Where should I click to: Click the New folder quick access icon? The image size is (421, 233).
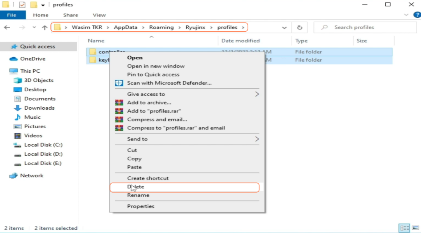pos(34,5)
